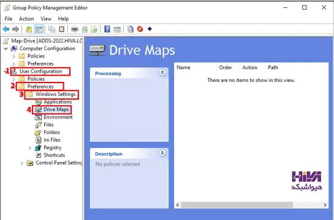Close the Group Policy Management Editor window
This screenshot has height=220, width=334.
click(324, 8)
